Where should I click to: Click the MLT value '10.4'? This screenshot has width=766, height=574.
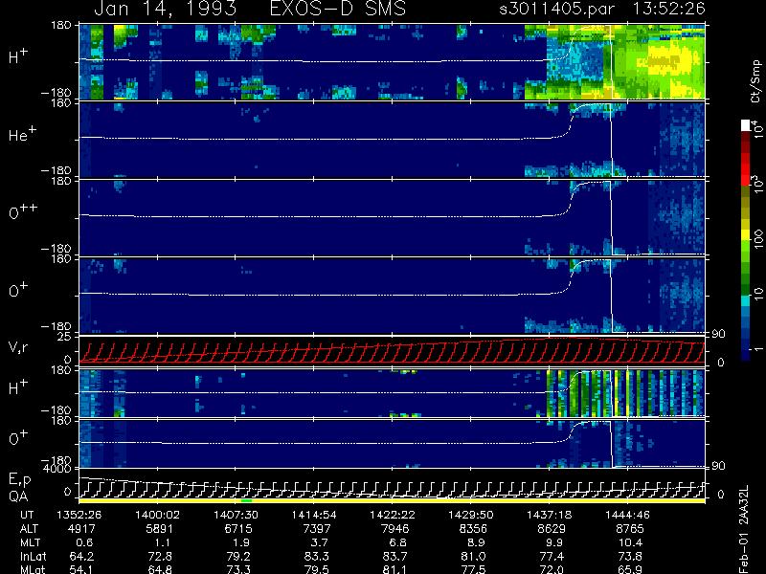630,542
